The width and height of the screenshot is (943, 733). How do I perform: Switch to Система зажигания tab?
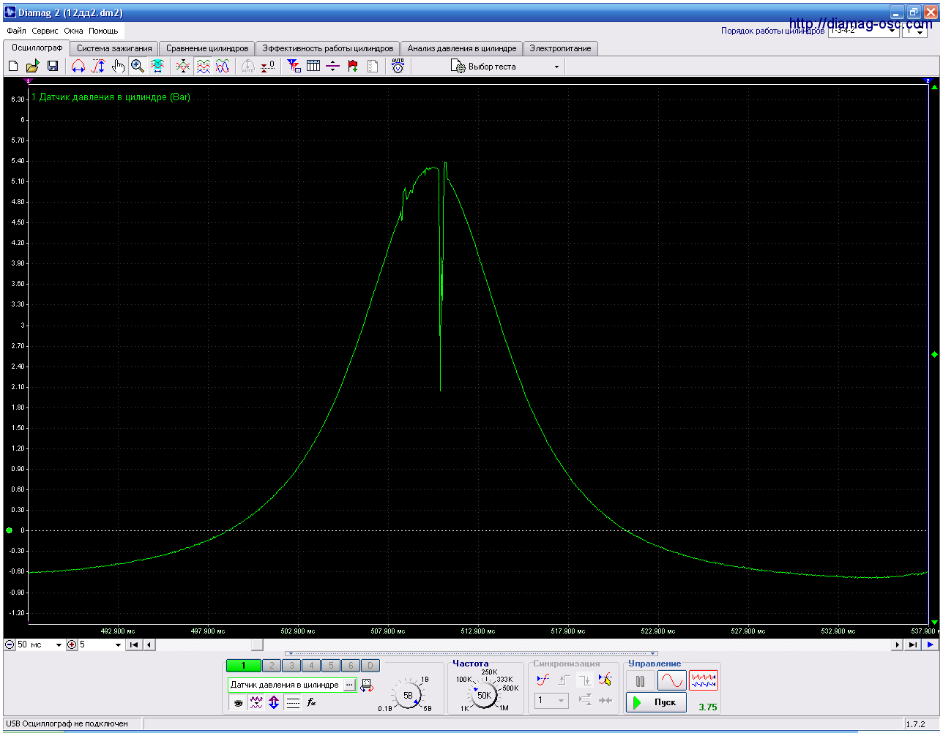pos(114,48)
